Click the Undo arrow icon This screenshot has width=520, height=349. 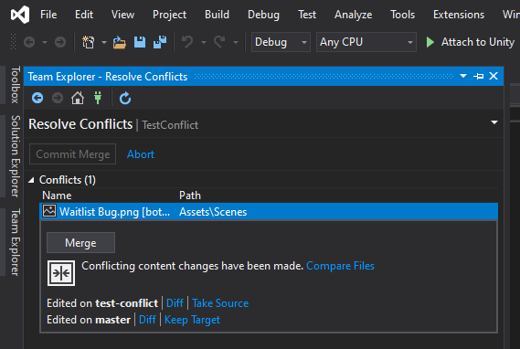click(x=187, y=42)
